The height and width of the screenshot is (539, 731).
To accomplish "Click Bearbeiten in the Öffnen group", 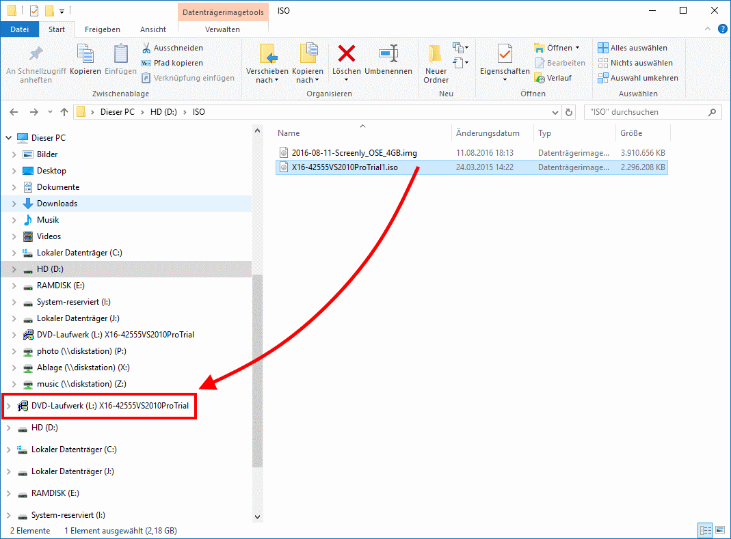I will point(560,63).
